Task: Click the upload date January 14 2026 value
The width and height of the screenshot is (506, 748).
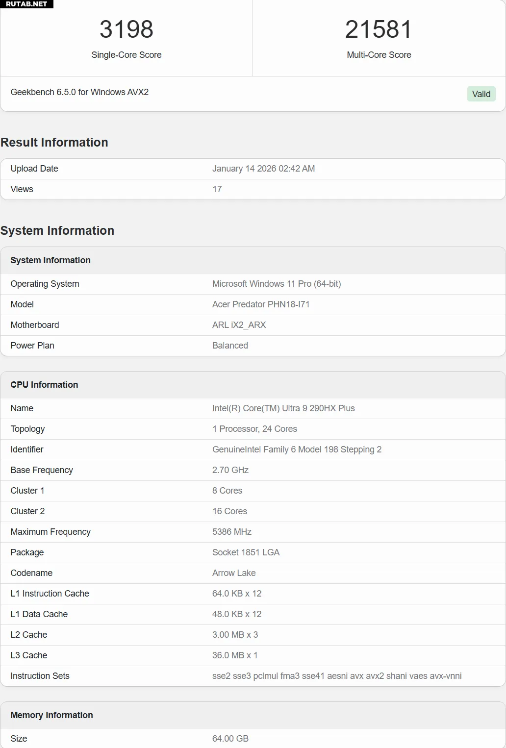Action: click(x=263, y=169)
